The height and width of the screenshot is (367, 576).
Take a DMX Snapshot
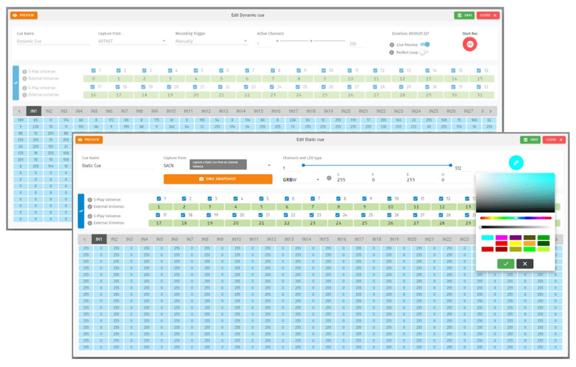(218, 179)
